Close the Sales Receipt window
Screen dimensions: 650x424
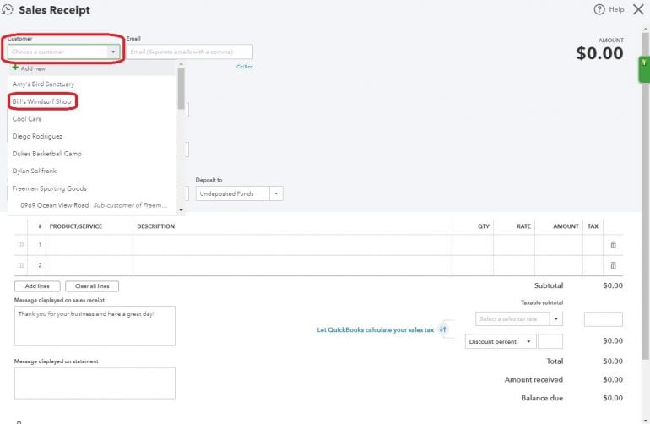[x=638, y=9]
